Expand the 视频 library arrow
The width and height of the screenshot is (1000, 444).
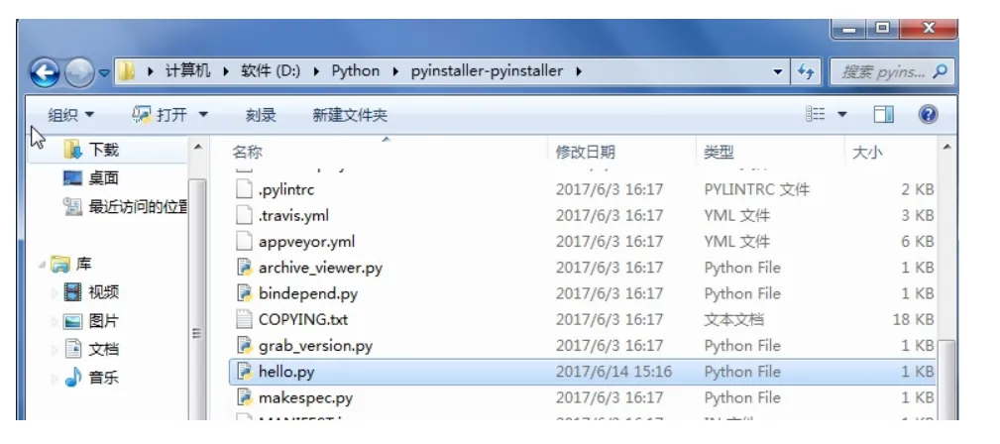(55, 292)
